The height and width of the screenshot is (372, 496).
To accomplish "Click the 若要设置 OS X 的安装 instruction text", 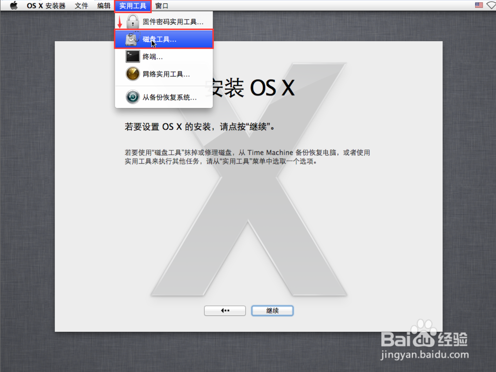I will click(x=200, y=127).
